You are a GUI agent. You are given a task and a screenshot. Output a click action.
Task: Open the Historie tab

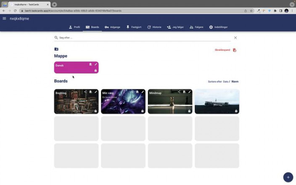[154, 27]
